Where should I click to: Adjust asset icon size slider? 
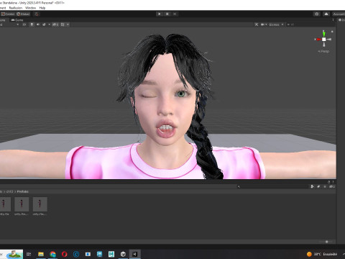coord(326,242)
